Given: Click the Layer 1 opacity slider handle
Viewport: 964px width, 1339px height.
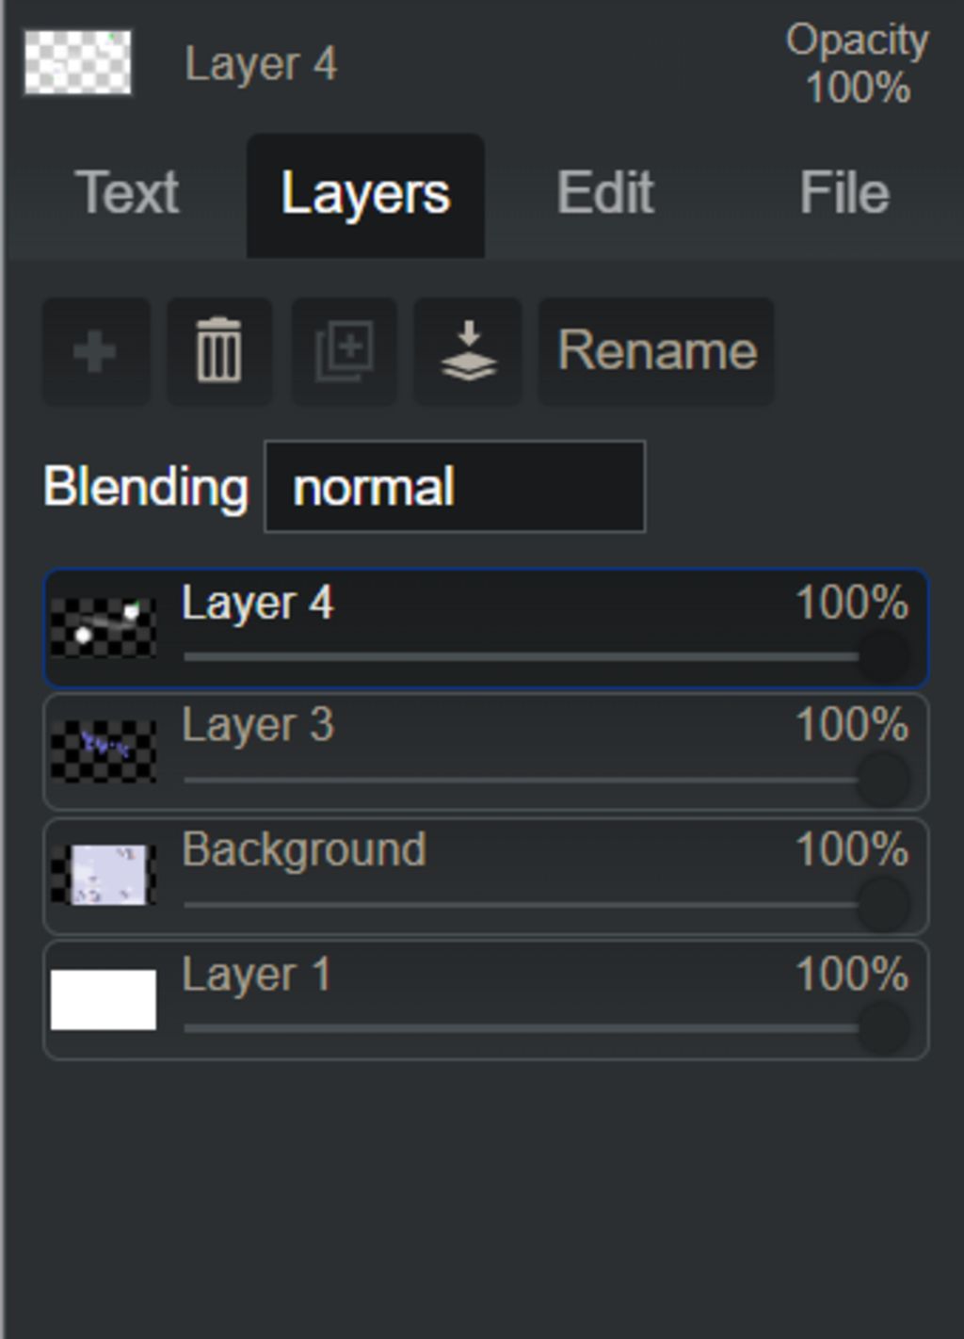Looking at the screenshot, I should 884,1027.
